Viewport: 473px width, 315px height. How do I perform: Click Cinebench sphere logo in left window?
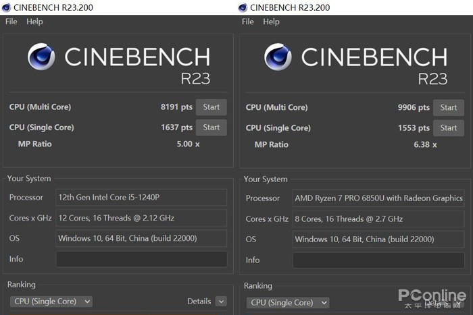41,57
